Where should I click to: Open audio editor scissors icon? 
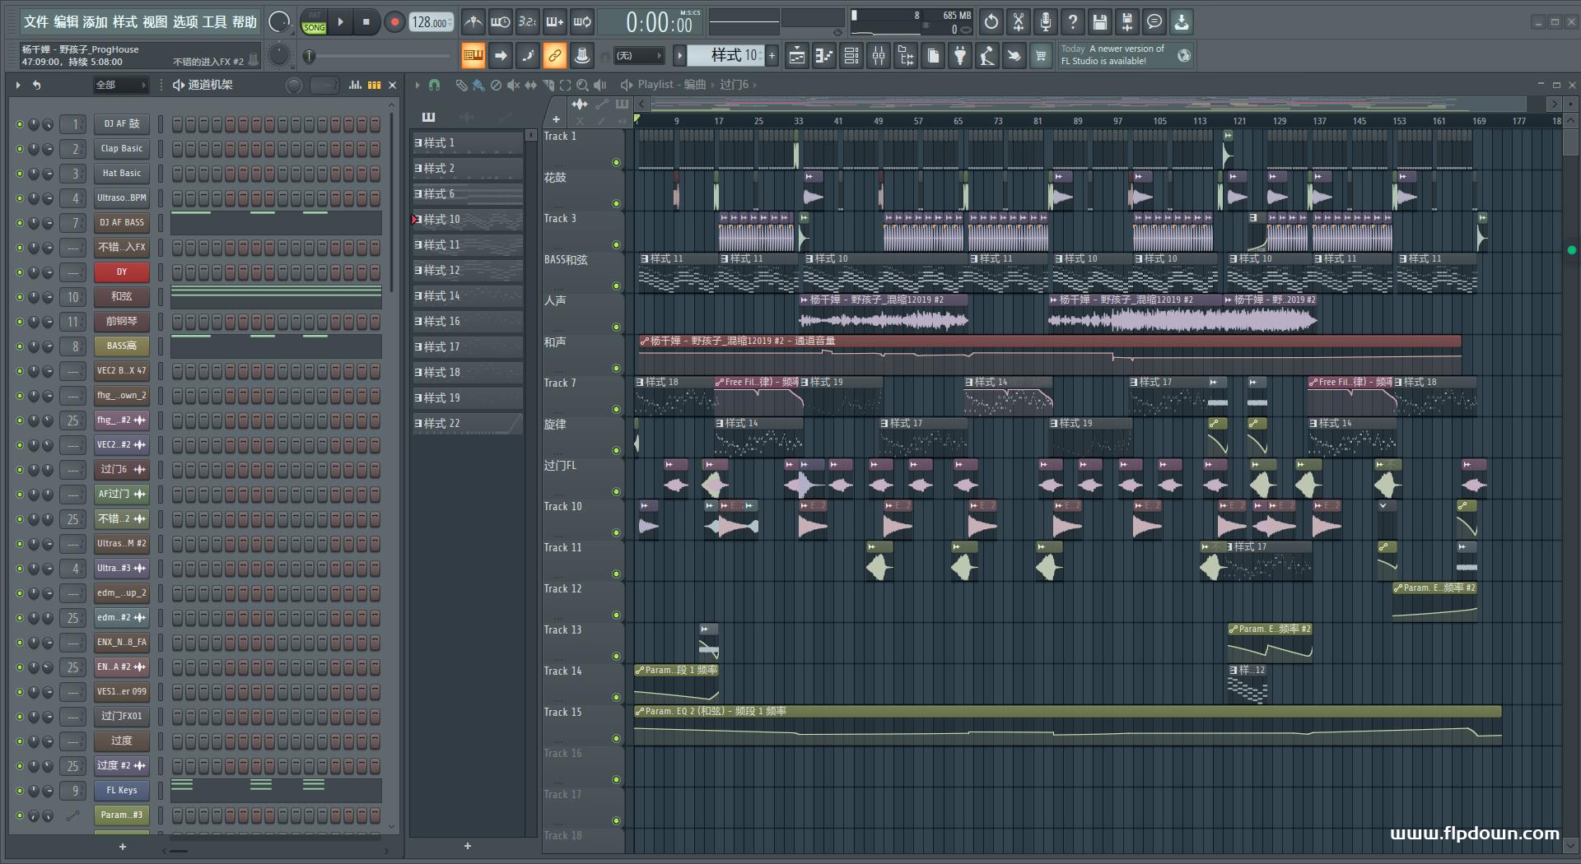[1019, 22]
